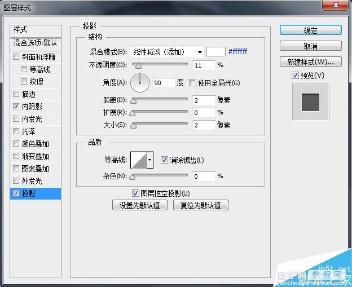Image resolution: width=352 pixels, height=287 pixels.
Task: Click the 取消 button
Action: click(311, 46)
